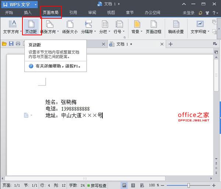Switch to web layout view icon
This screenshot has height=189, width=221.
[x=142, y=185]
